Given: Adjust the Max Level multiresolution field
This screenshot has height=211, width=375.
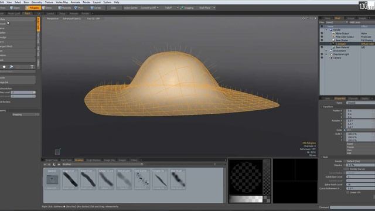Looking at the screenshot, I should point(23,92).
